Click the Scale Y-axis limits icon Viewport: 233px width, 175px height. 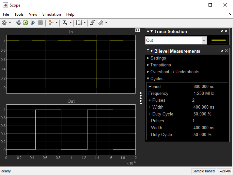[x=79, y=23]
